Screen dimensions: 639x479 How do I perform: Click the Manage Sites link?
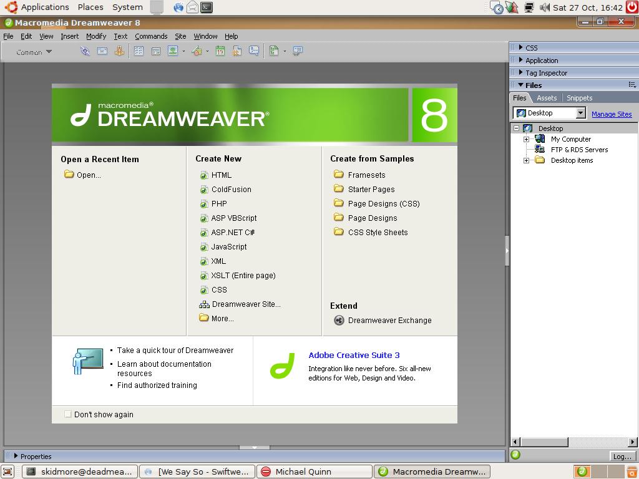click(x=612, y=114)
